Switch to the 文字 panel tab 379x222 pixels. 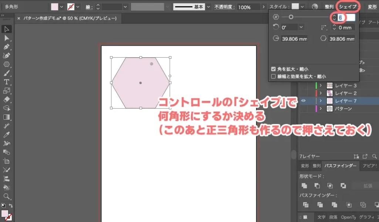322,217
